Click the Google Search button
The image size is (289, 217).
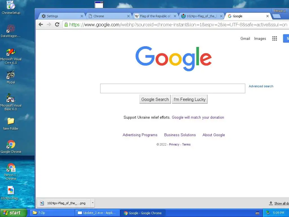point(155,99)
